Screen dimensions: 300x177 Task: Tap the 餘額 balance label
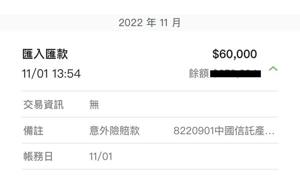[x=199, y=74]
